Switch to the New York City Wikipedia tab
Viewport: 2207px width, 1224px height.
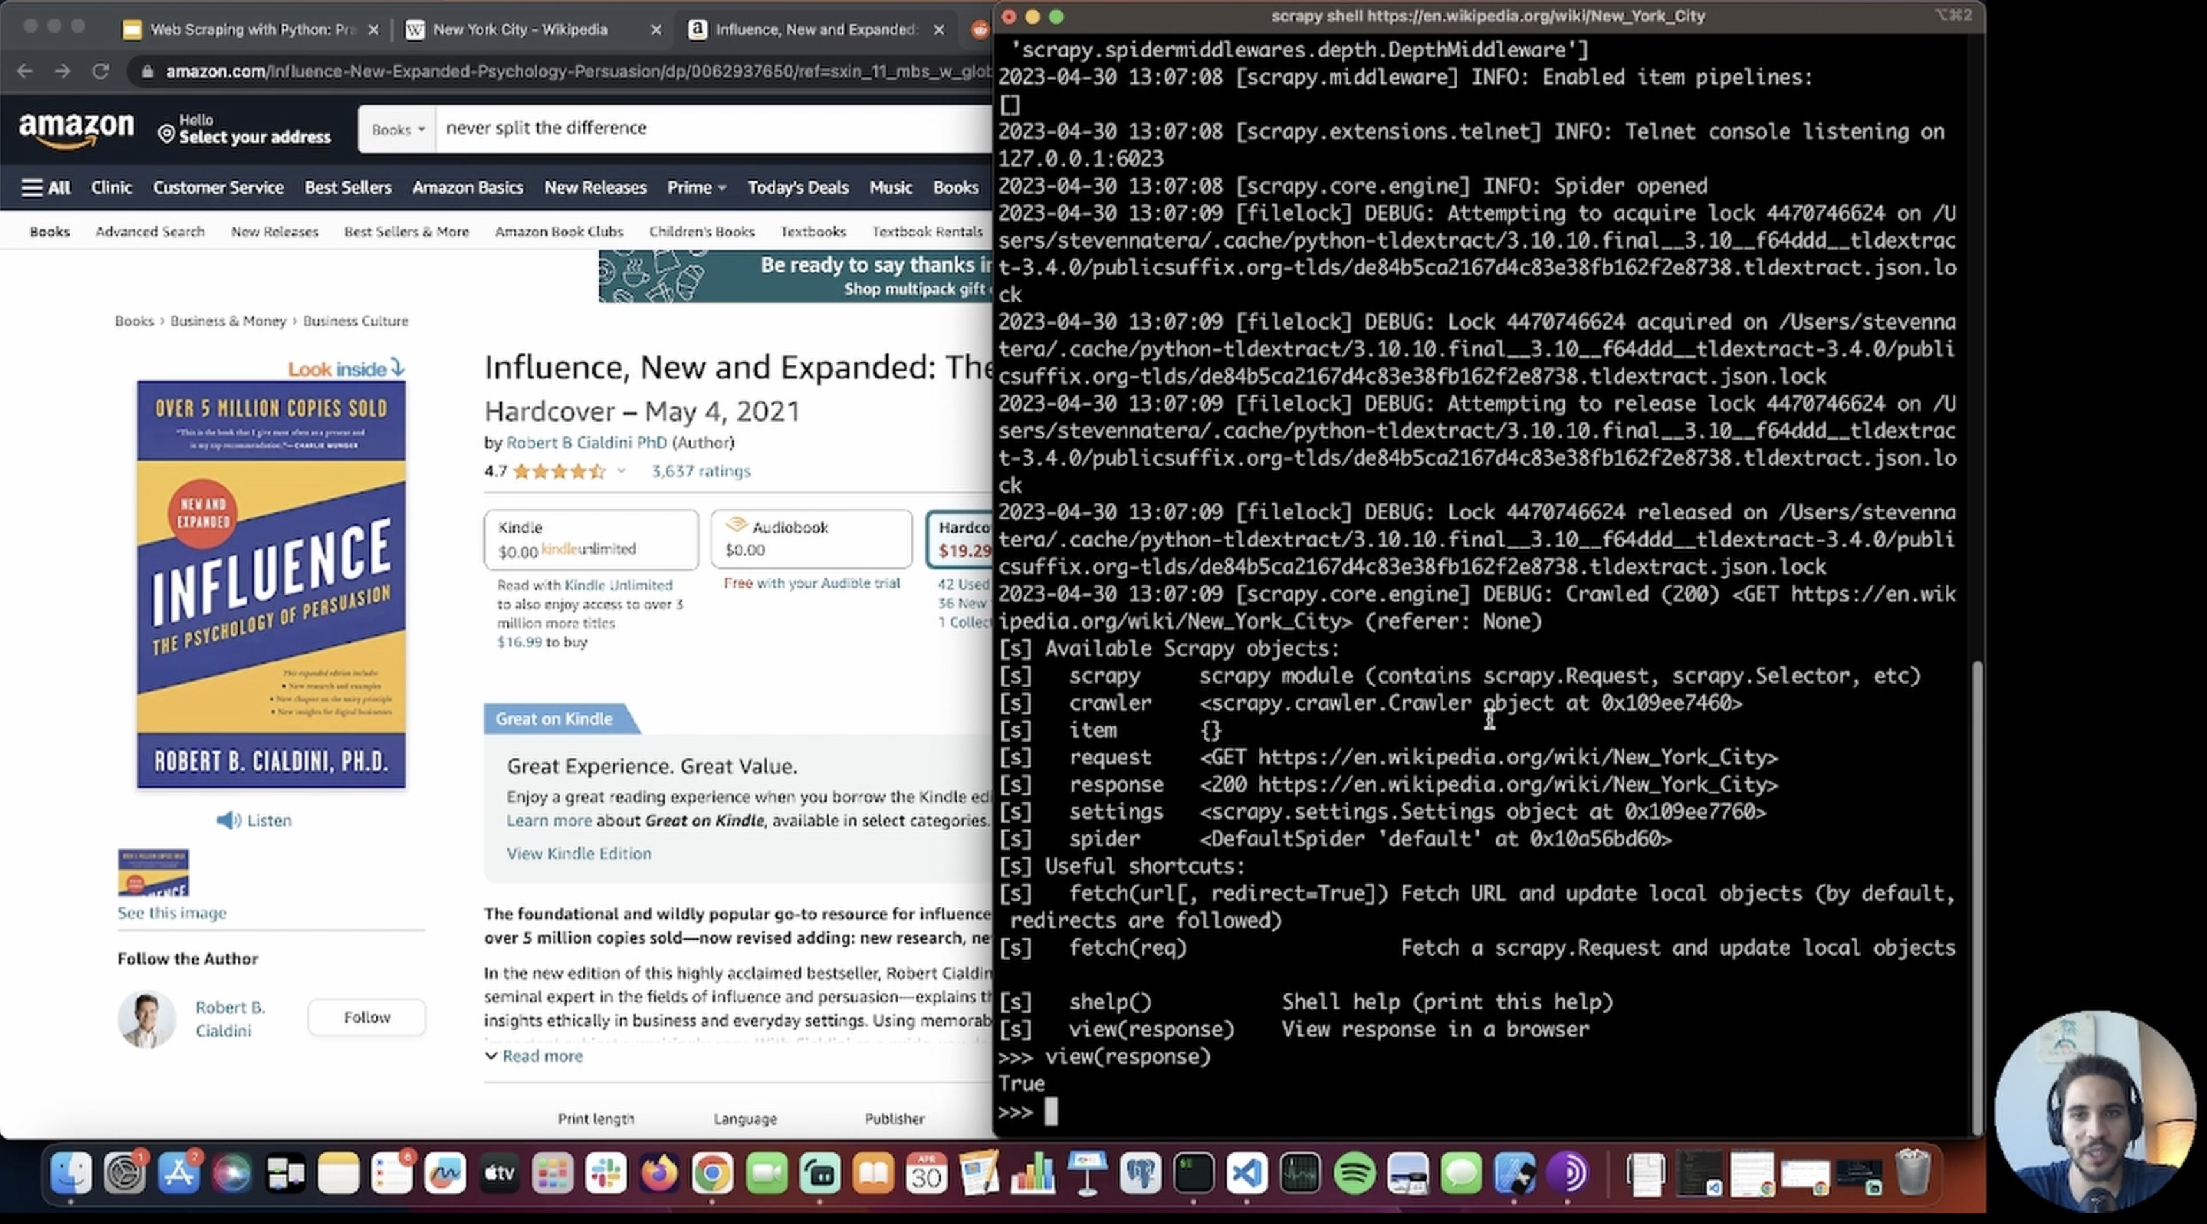520,29
